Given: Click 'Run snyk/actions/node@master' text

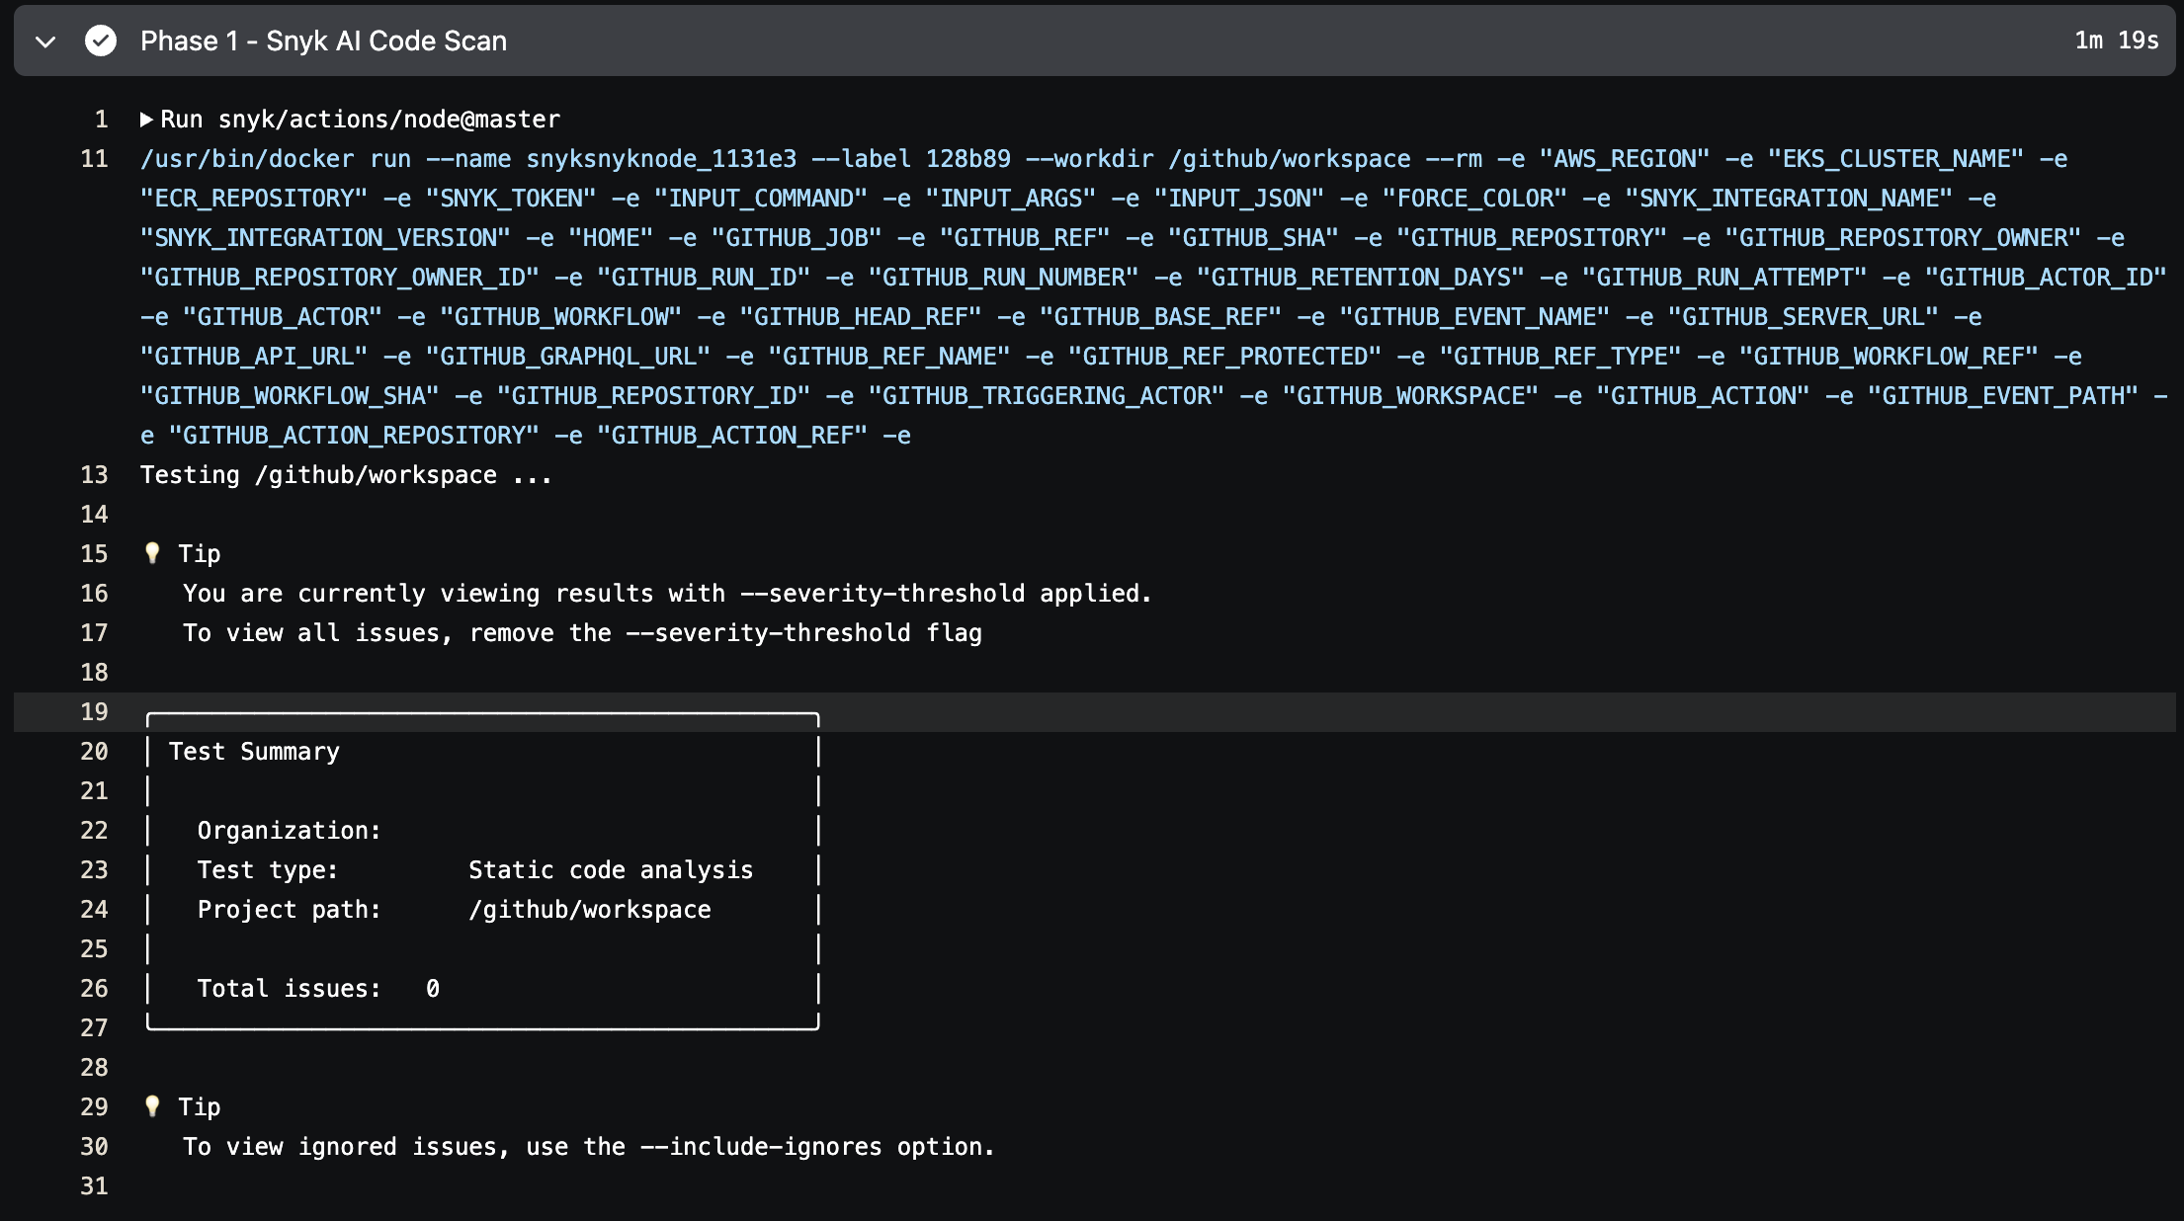Looking at the screenshot, I should (360, 120).
